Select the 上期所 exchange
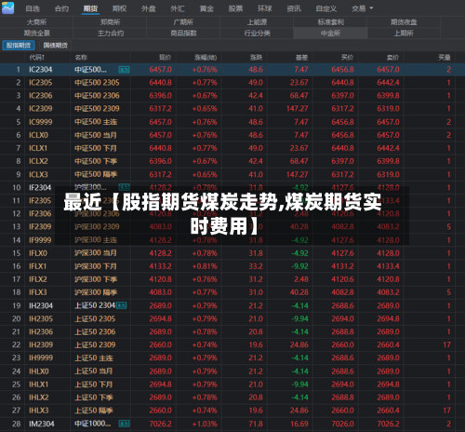Image resolution: width=465 pixels, height=432 pixels. (x=404, y=34)
